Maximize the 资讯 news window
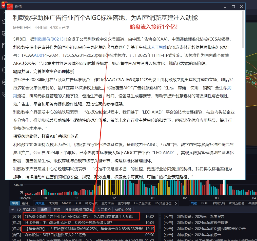This screenshot has height=241, width=257. coord(233,7)
